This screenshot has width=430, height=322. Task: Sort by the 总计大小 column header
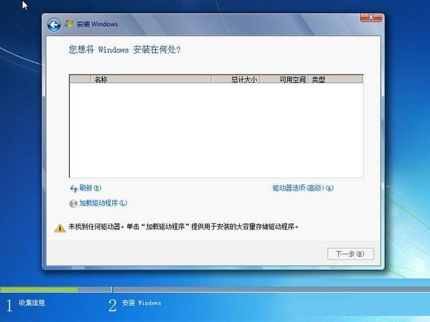pyautogui.click(x=236, y=79)
